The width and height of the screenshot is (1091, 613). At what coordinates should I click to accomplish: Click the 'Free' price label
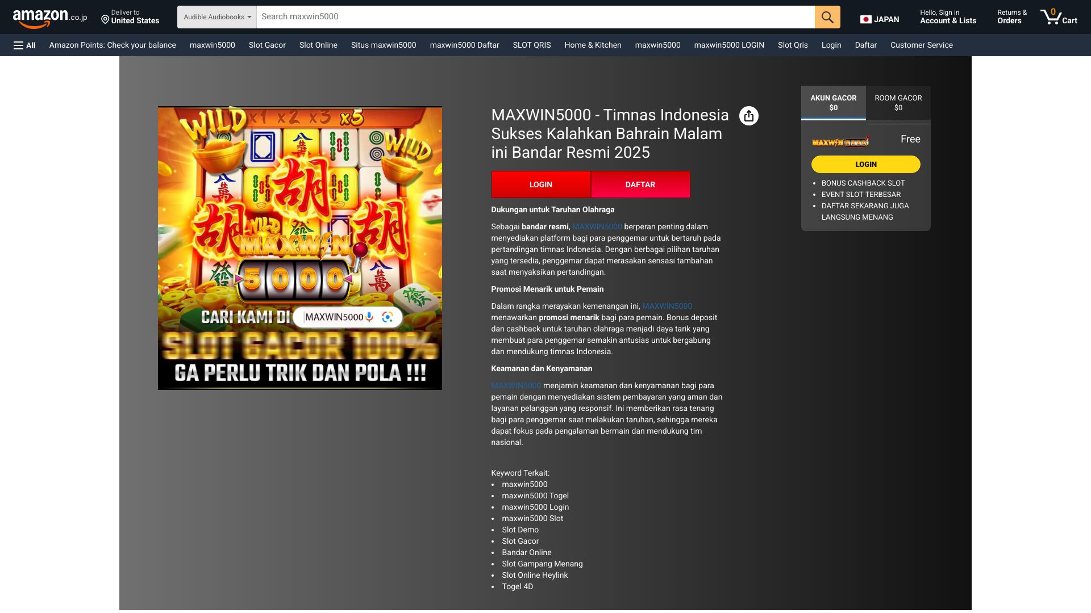(910, 140)
